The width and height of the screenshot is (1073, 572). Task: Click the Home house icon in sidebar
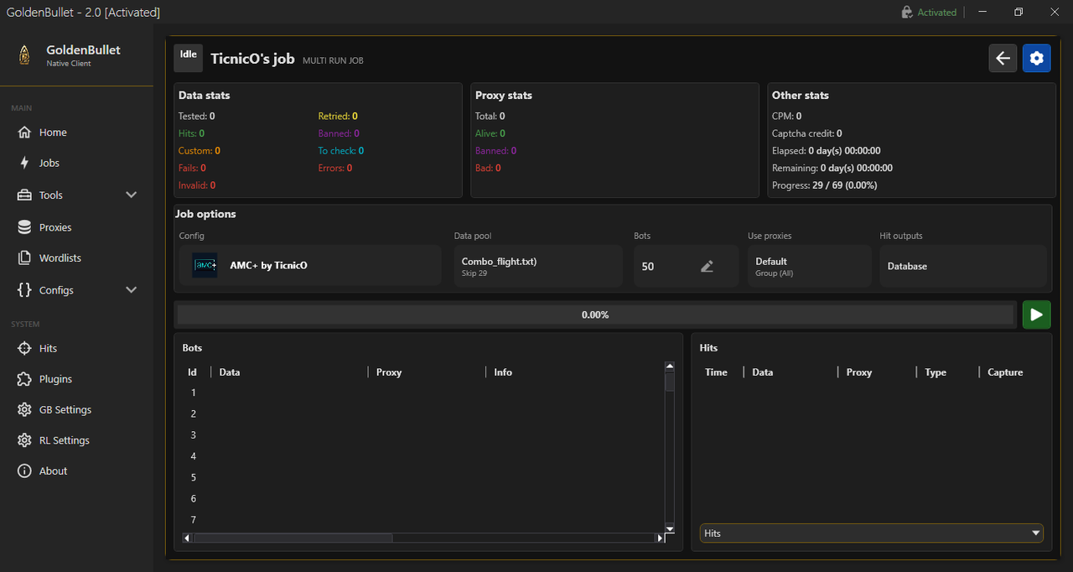[x=24, y=133]
